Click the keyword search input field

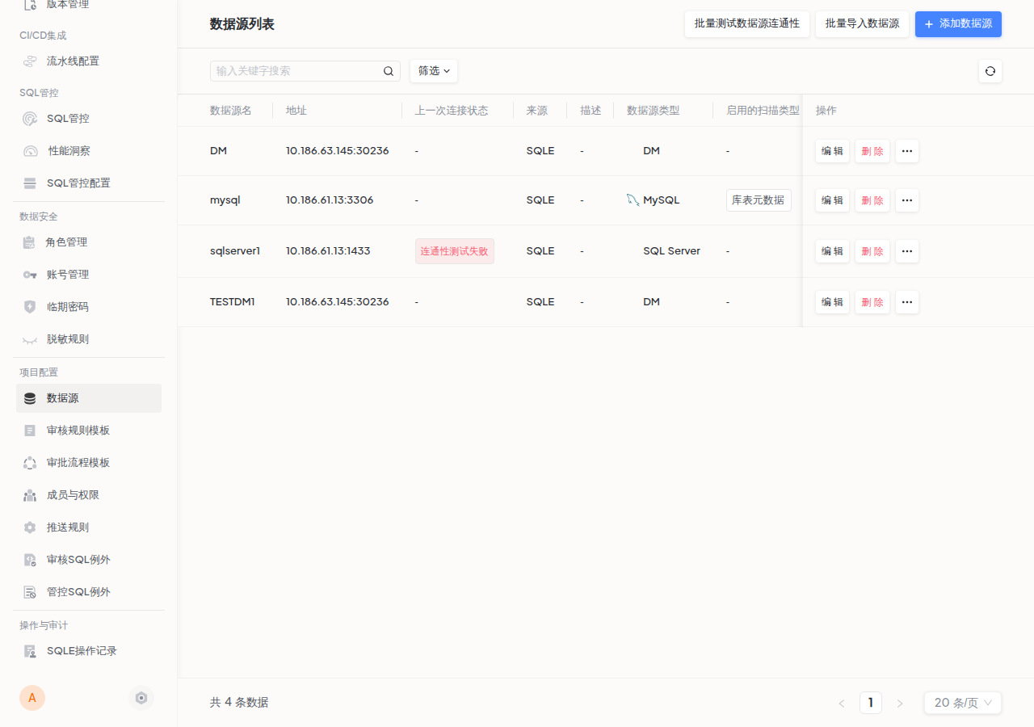coord(299,71)
